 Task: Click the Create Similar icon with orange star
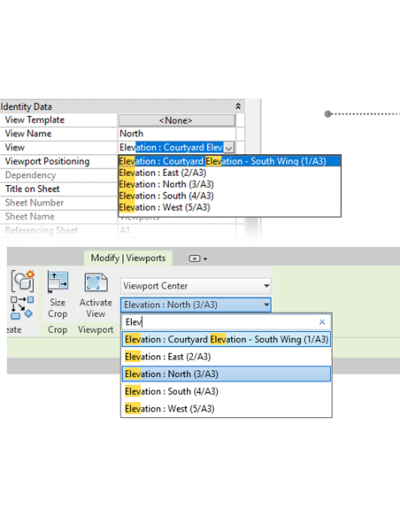coord(22,281)
